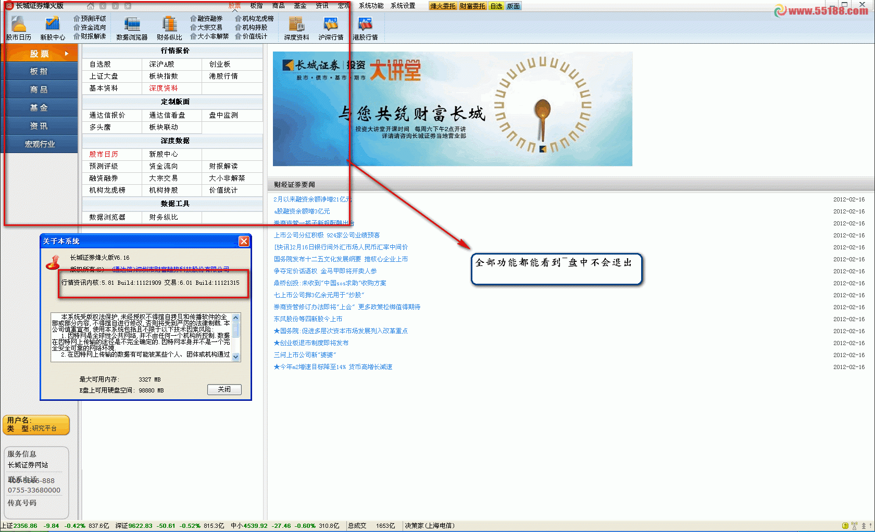875x532 pixels.
Task: Click the double-down arrow icon in the title bar
Action: (128, 6)
